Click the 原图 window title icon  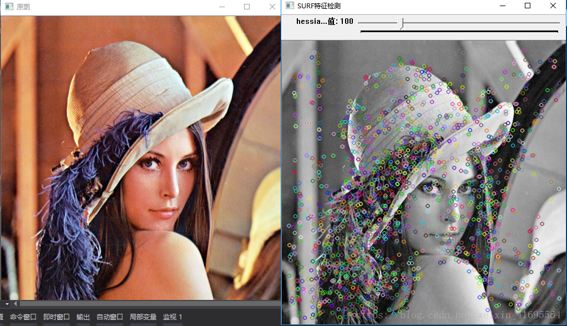[9, 7]
